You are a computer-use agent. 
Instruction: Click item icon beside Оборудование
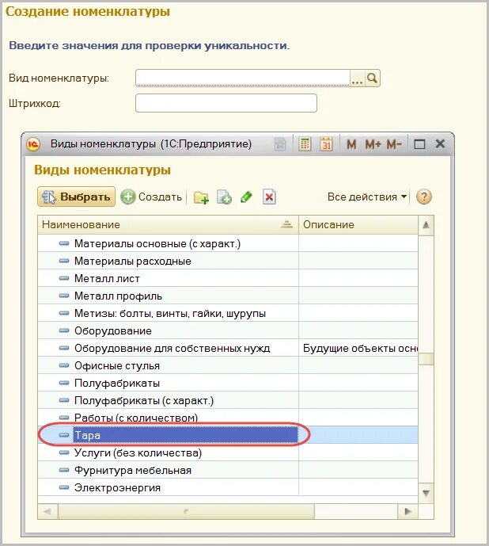[x=64, y=330]
